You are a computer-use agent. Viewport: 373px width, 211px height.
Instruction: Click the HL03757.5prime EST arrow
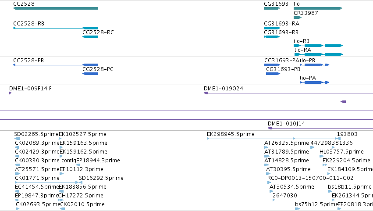321,156
